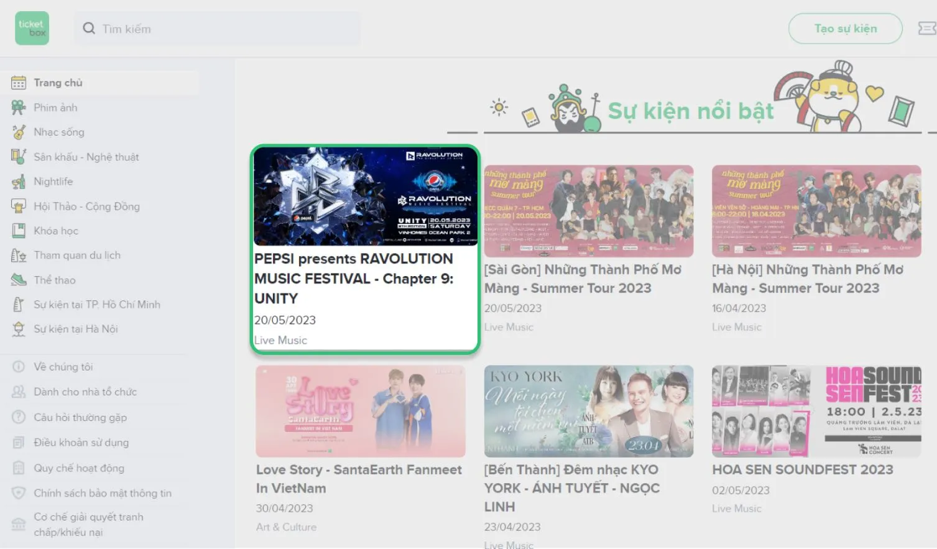
Task: Click the search magnifier icon
Action: 89,29
